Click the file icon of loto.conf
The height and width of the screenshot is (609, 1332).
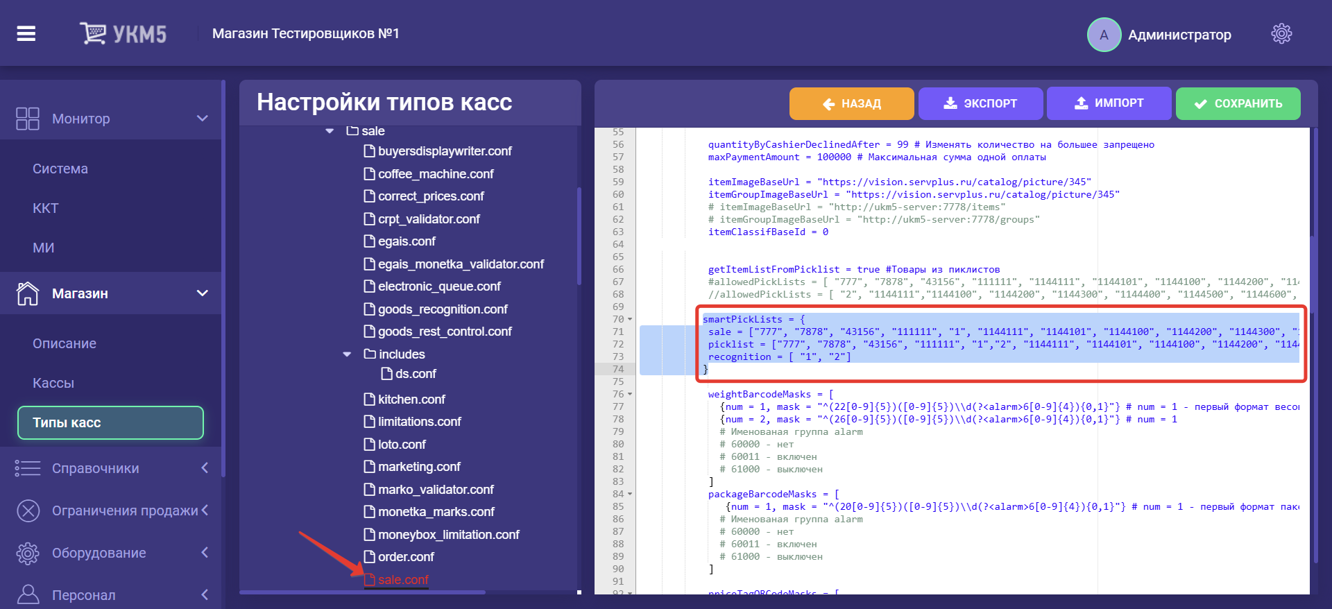pyautogui.click(x=370, y=445)
